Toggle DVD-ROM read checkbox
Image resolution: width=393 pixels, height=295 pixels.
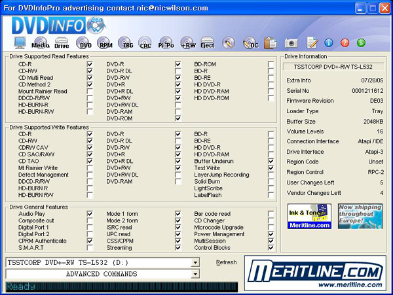pos(178,118)
